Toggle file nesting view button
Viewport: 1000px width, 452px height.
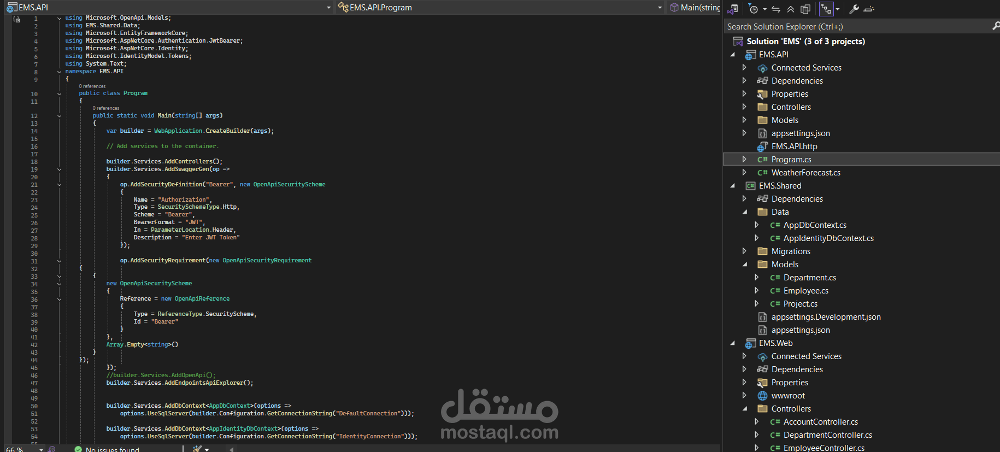(x=826, y=9)
